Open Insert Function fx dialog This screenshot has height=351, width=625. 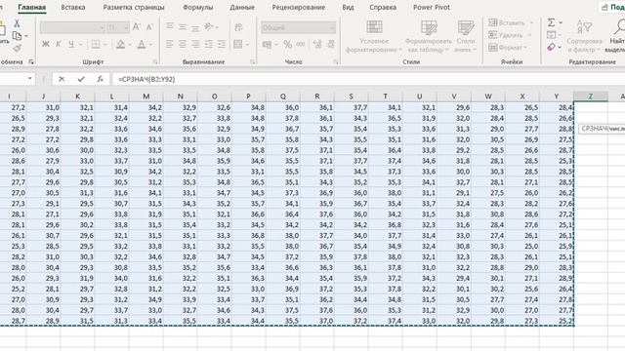(100, 79)
